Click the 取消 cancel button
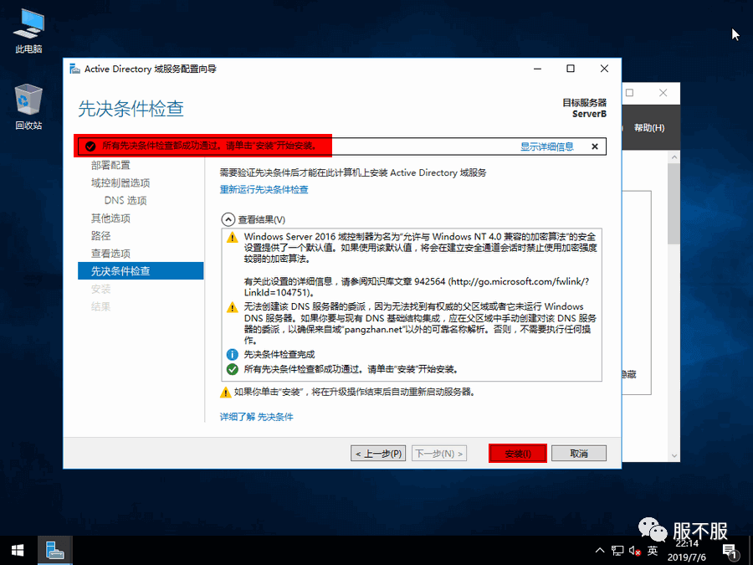 579,454
